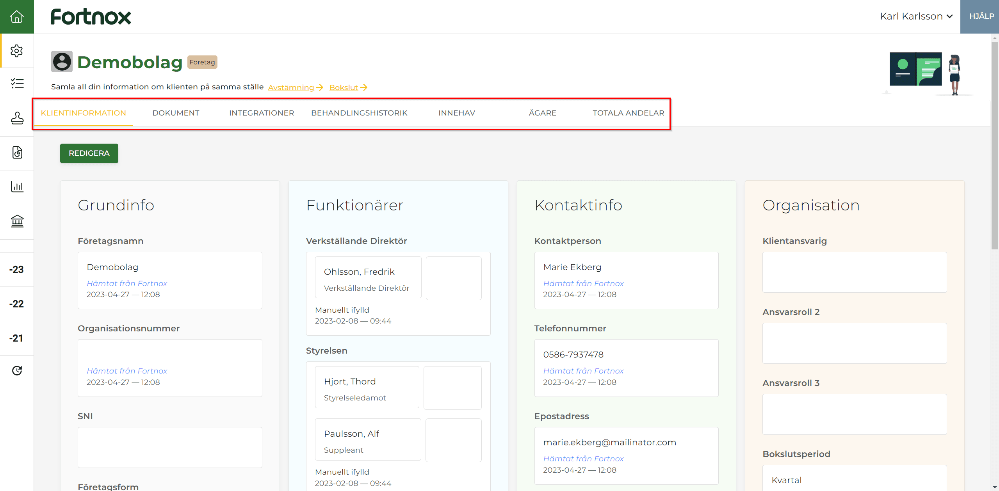Select the Paulsson, Alf Suppleant card

[368, 439]
